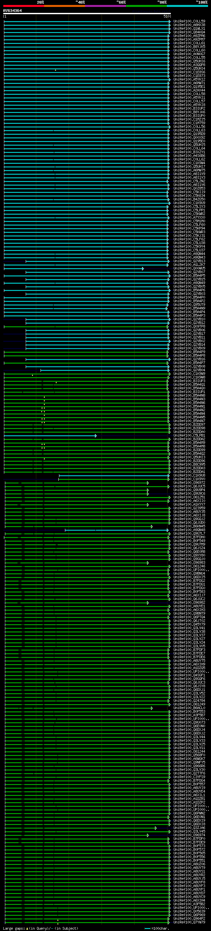Select the UniRef100_A5YKI2 label
The image size is (211, 931).
pyautogui.click(x=189, y=80)
